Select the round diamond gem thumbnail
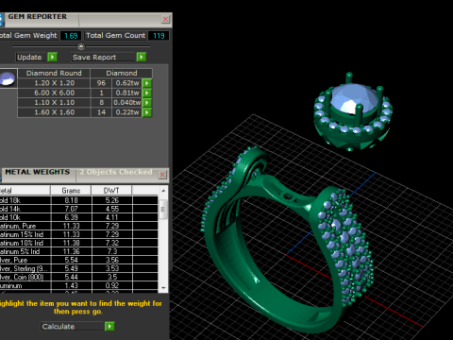 coord(8,78)
